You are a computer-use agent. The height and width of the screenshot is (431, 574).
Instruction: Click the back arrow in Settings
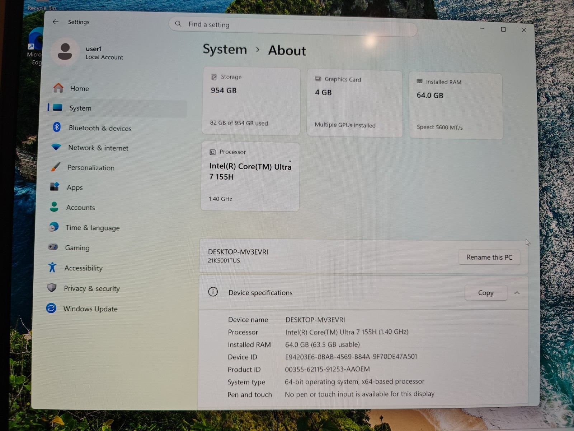[55, 22]
